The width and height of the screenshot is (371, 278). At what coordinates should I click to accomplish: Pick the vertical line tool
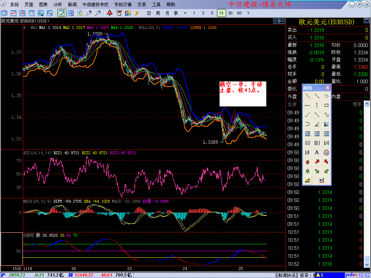pyautogui.click(x=317, y=105)
